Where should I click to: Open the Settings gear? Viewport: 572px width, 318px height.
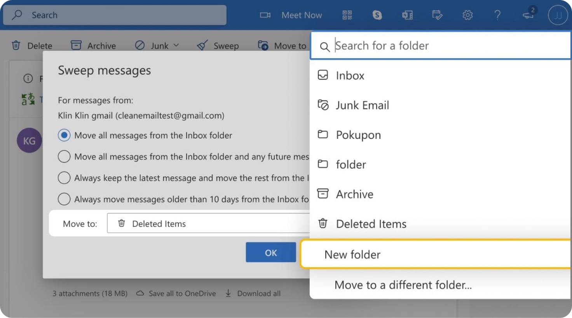pyautogui.click(x=467, y=15)
